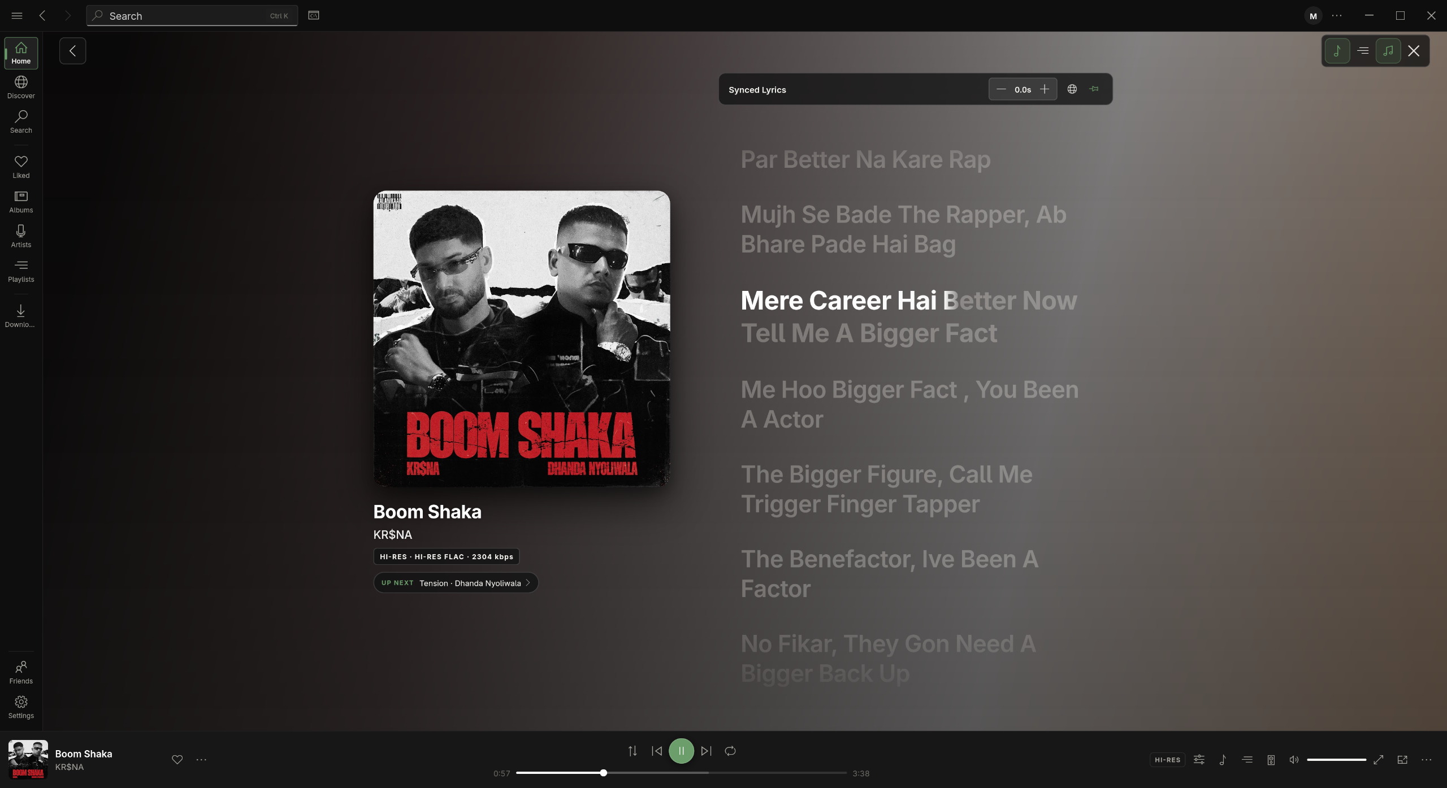Open the Friends panel
The width and height of the screenshot is (1447, 788).
point(21,673)
